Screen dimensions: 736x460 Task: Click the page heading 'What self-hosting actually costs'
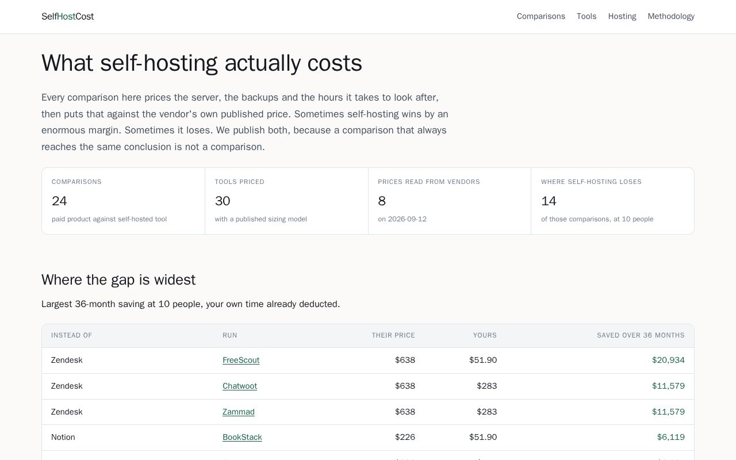point(202,63)
